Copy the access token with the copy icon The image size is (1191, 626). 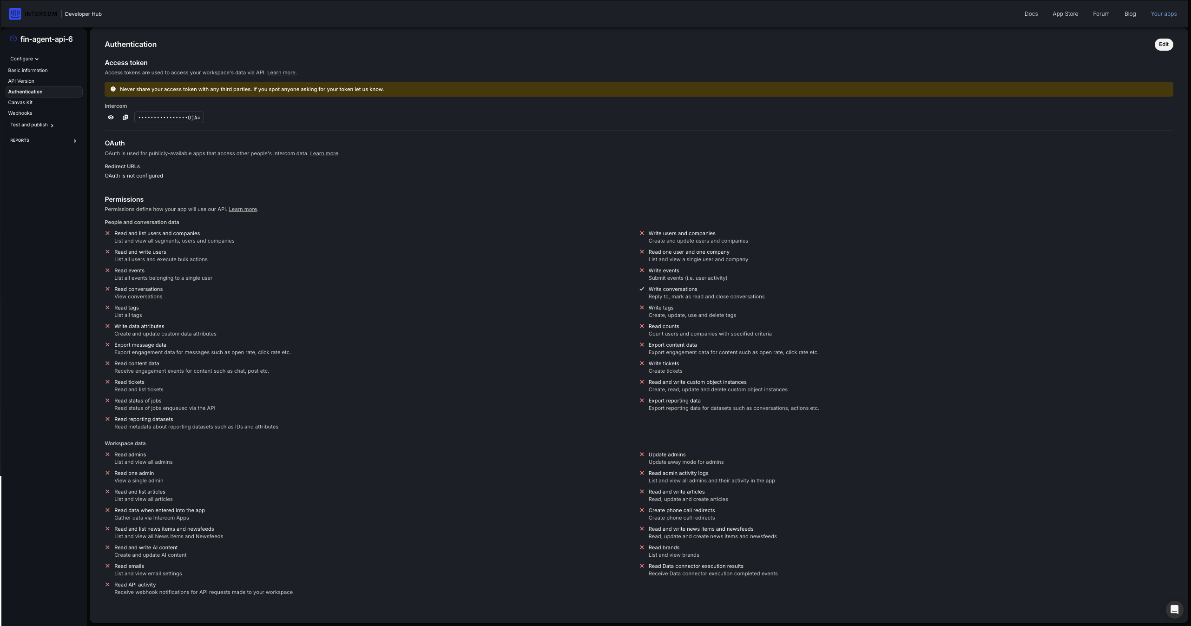(125, 118)
